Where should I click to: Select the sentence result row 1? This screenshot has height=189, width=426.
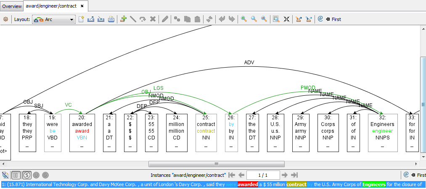pos(213,184)
